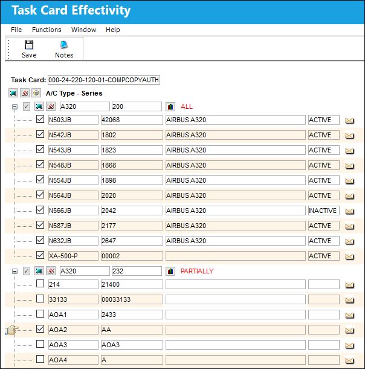Toggle the grey checkbox for A320 series 232
The height and width of the screenshot is (369, 365).
pyautogui.click(x=27, y=271)
